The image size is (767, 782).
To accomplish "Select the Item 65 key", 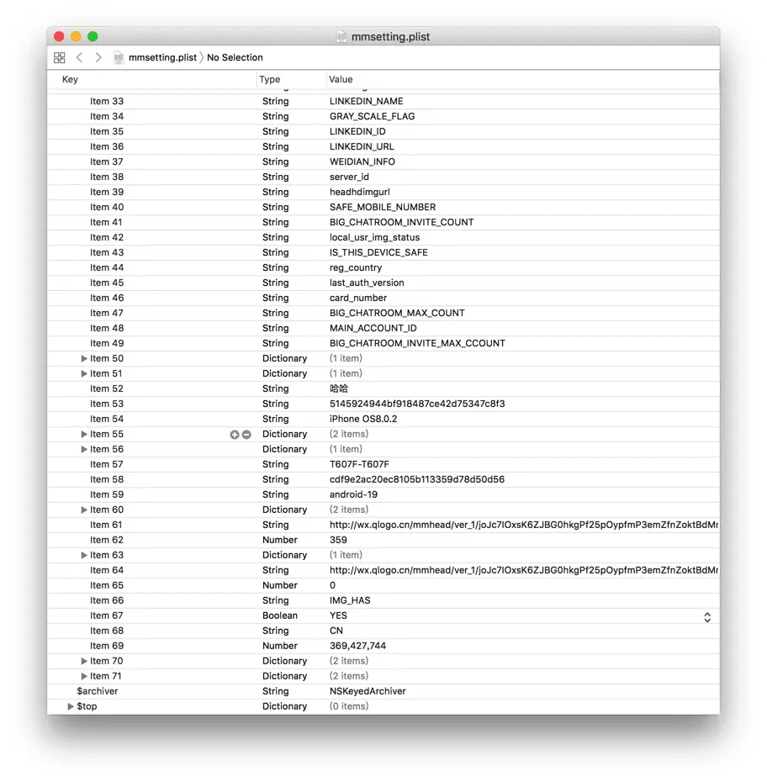I will pos(107,585).
